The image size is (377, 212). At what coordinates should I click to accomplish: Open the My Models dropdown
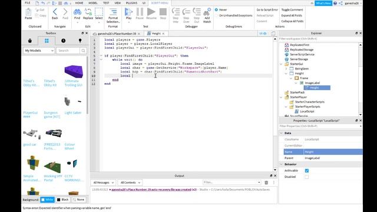click(39, 51)
